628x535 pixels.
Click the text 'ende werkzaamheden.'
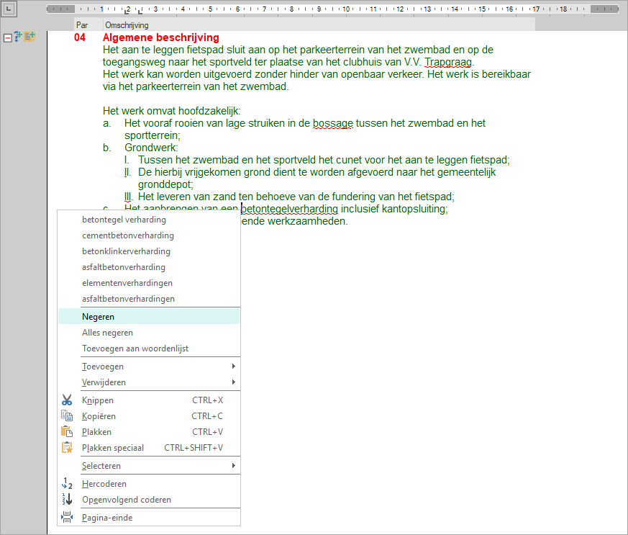[x=294, y=221]
